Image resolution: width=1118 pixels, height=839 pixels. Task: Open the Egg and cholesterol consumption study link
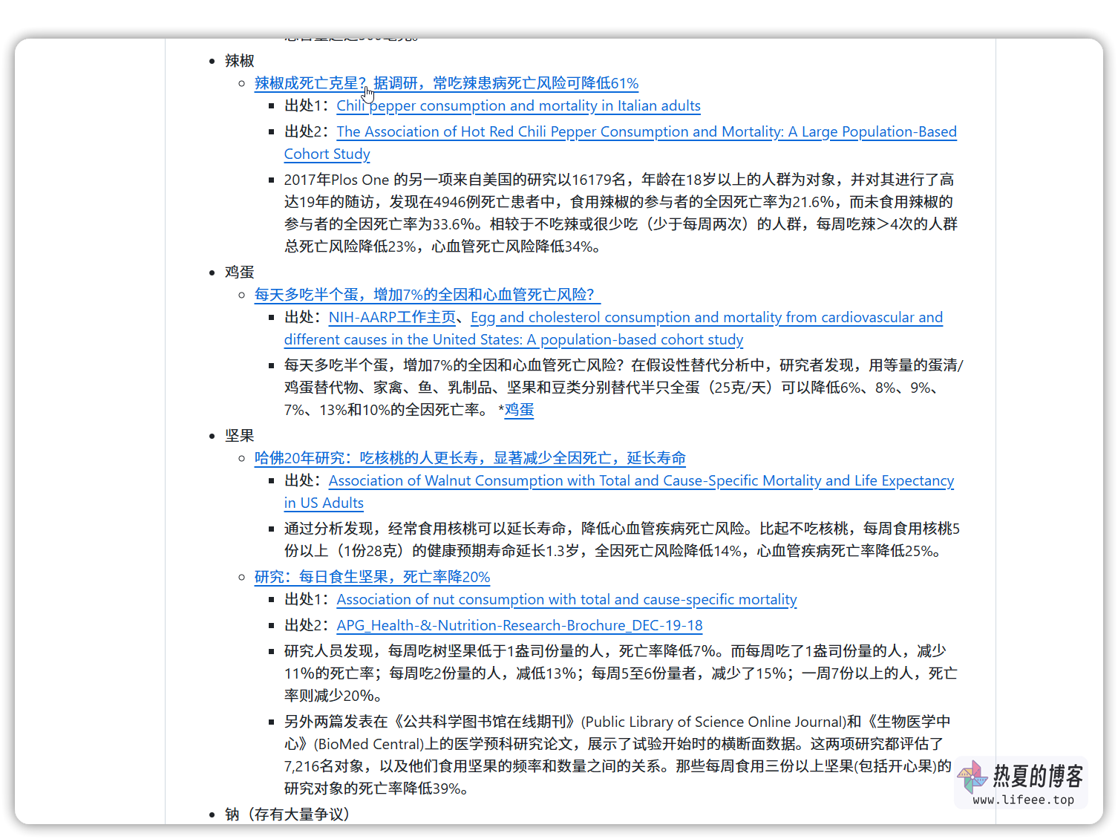point(705,318)
